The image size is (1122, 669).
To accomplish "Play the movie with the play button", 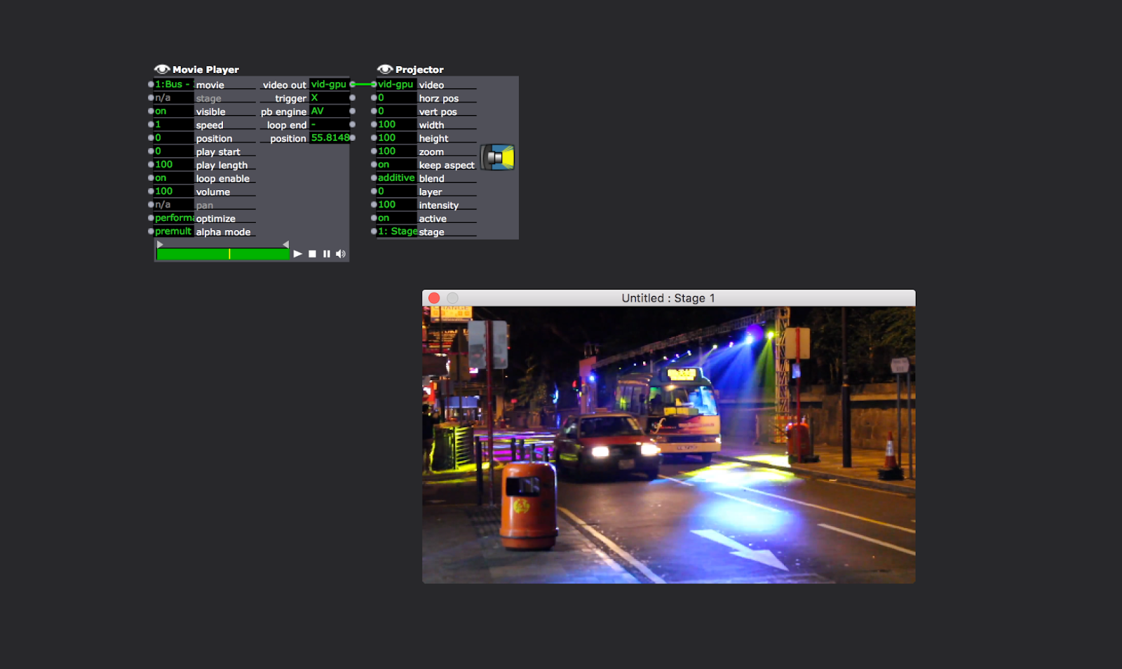I will coord(298,254).
